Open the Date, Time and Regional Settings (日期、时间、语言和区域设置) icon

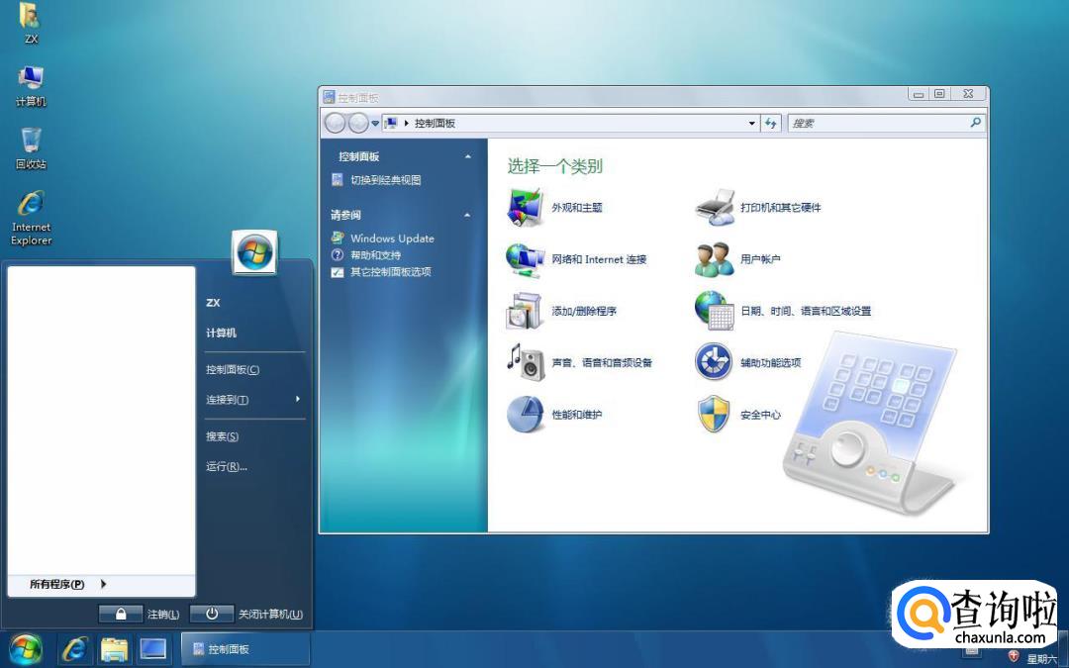point(714,311)
